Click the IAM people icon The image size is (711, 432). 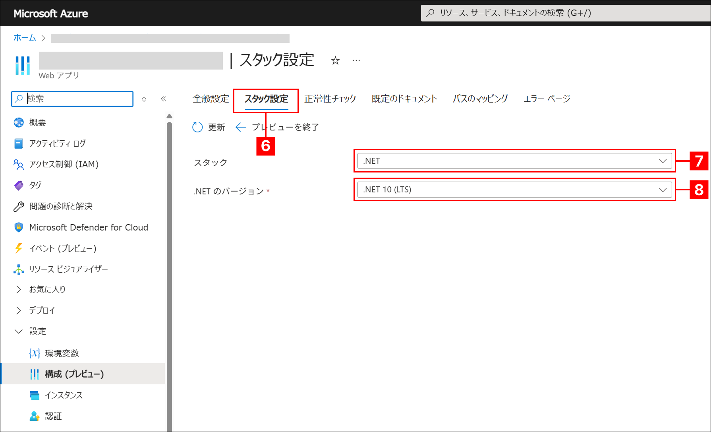(x=19, y=164)
